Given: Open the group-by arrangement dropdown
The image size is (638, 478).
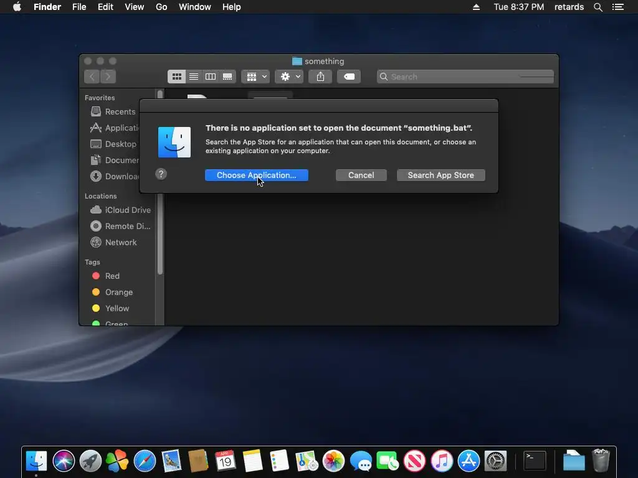Looking at the screenshot, I should [x=255, y=77].
